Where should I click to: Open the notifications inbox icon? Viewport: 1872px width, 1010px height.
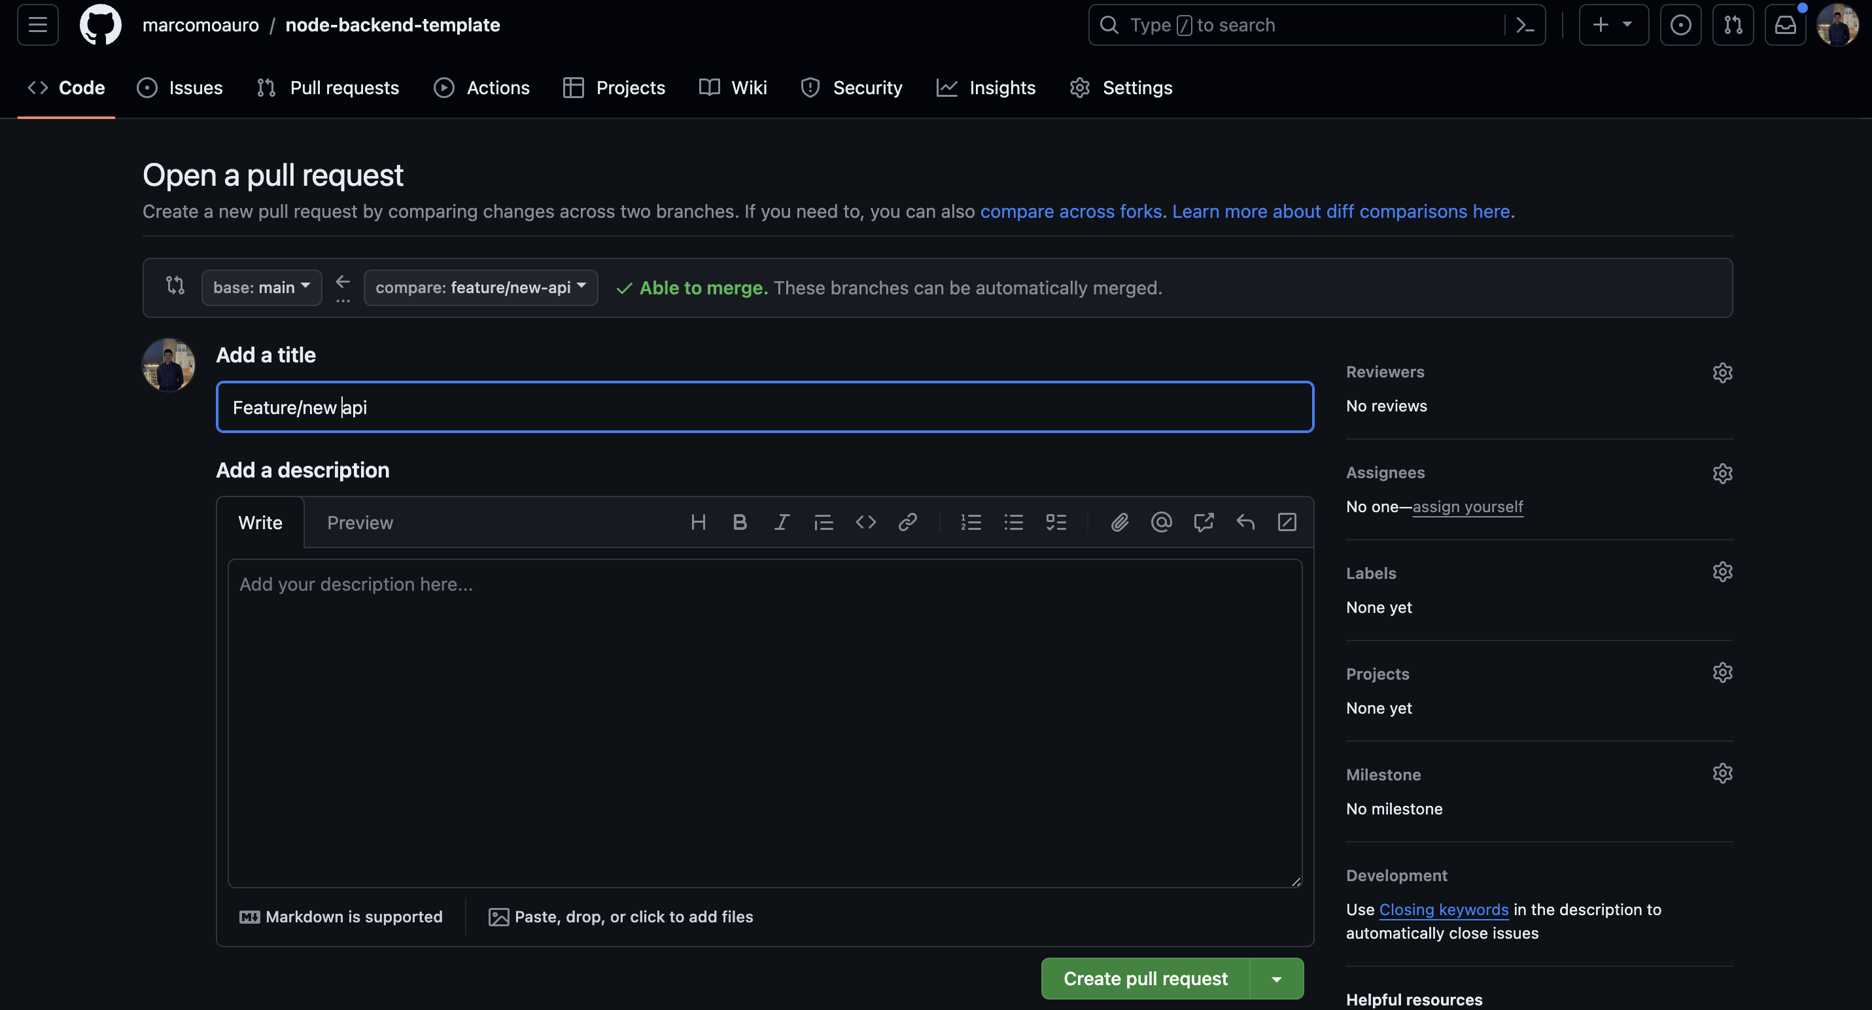pos(1786,25)
